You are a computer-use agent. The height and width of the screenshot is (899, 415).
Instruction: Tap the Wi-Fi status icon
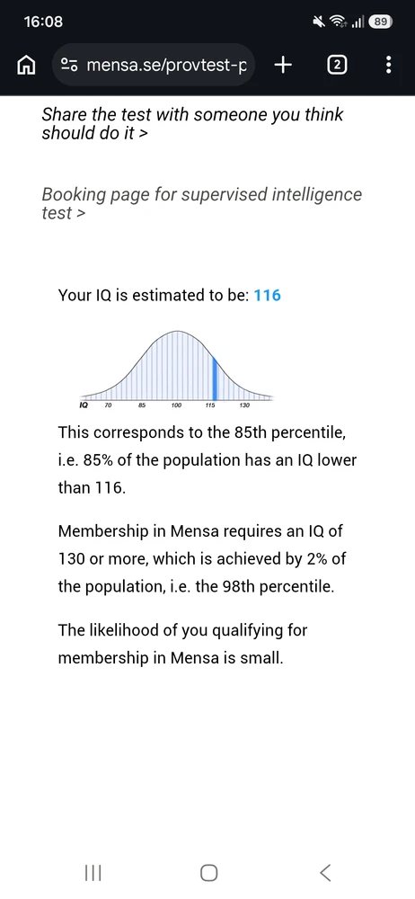(x=338, y=22)
